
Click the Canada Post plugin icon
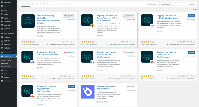pyautogui.click(x=147, y=57)
